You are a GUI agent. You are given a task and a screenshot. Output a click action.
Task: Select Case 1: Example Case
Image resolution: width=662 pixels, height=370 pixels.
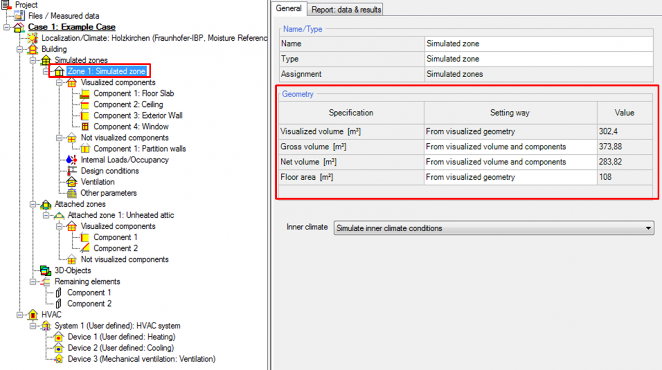point(72,26)
